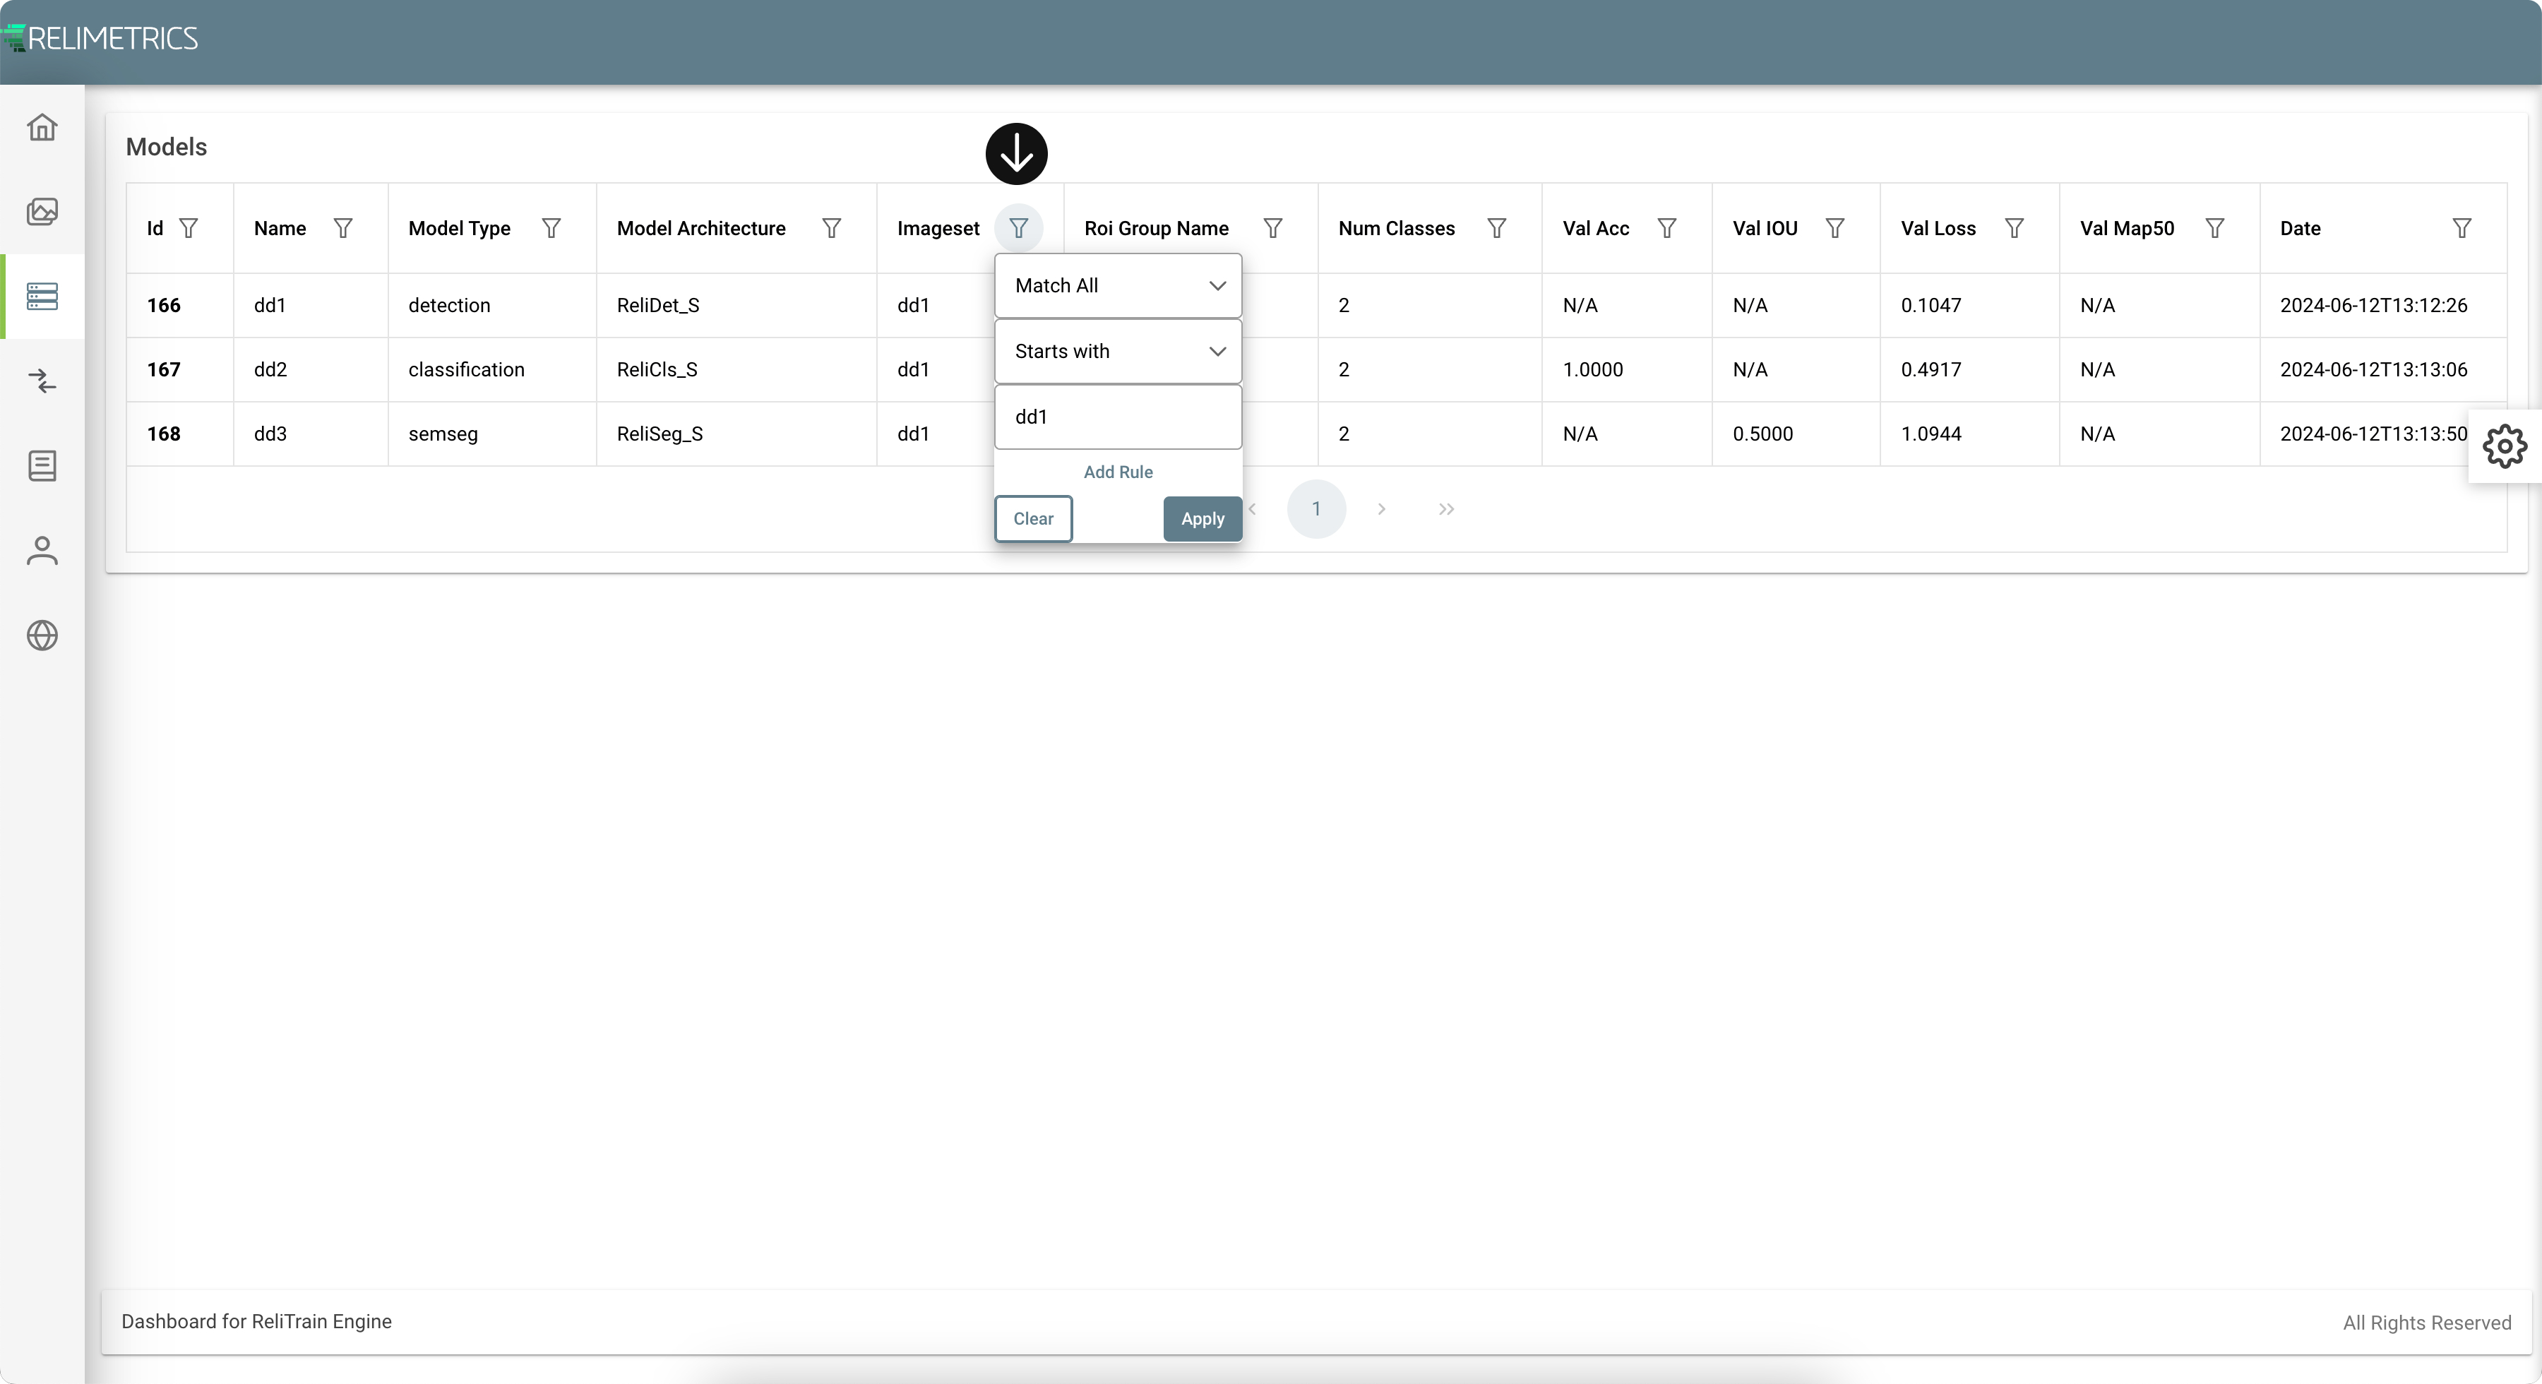Select row Id 168

pos(164,434)
